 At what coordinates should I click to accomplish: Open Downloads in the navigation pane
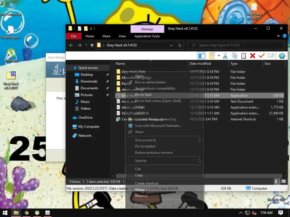tap(89, 81)
